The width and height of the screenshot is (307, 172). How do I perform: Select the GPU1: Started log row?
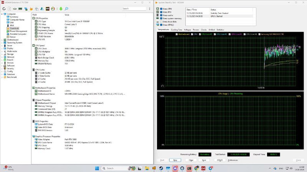click(x=220, y=16)
